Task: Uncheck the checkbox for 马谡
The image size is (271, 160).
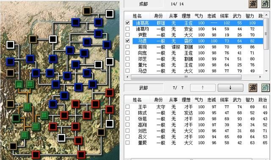Action: pyautogui.click(x=127, y=41)
